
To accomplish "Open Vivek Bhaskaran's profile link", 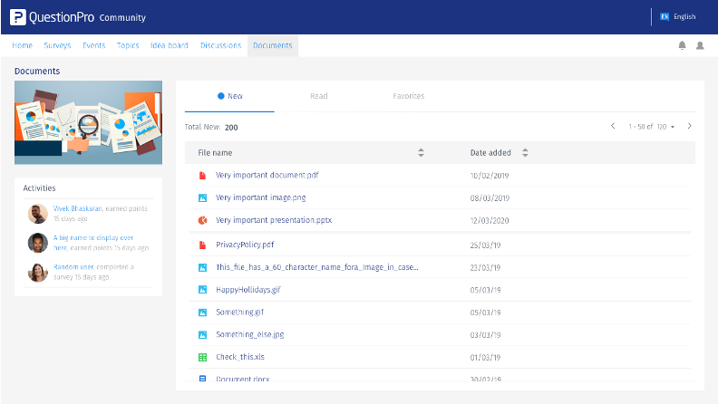I will click(x=77, y=208).
